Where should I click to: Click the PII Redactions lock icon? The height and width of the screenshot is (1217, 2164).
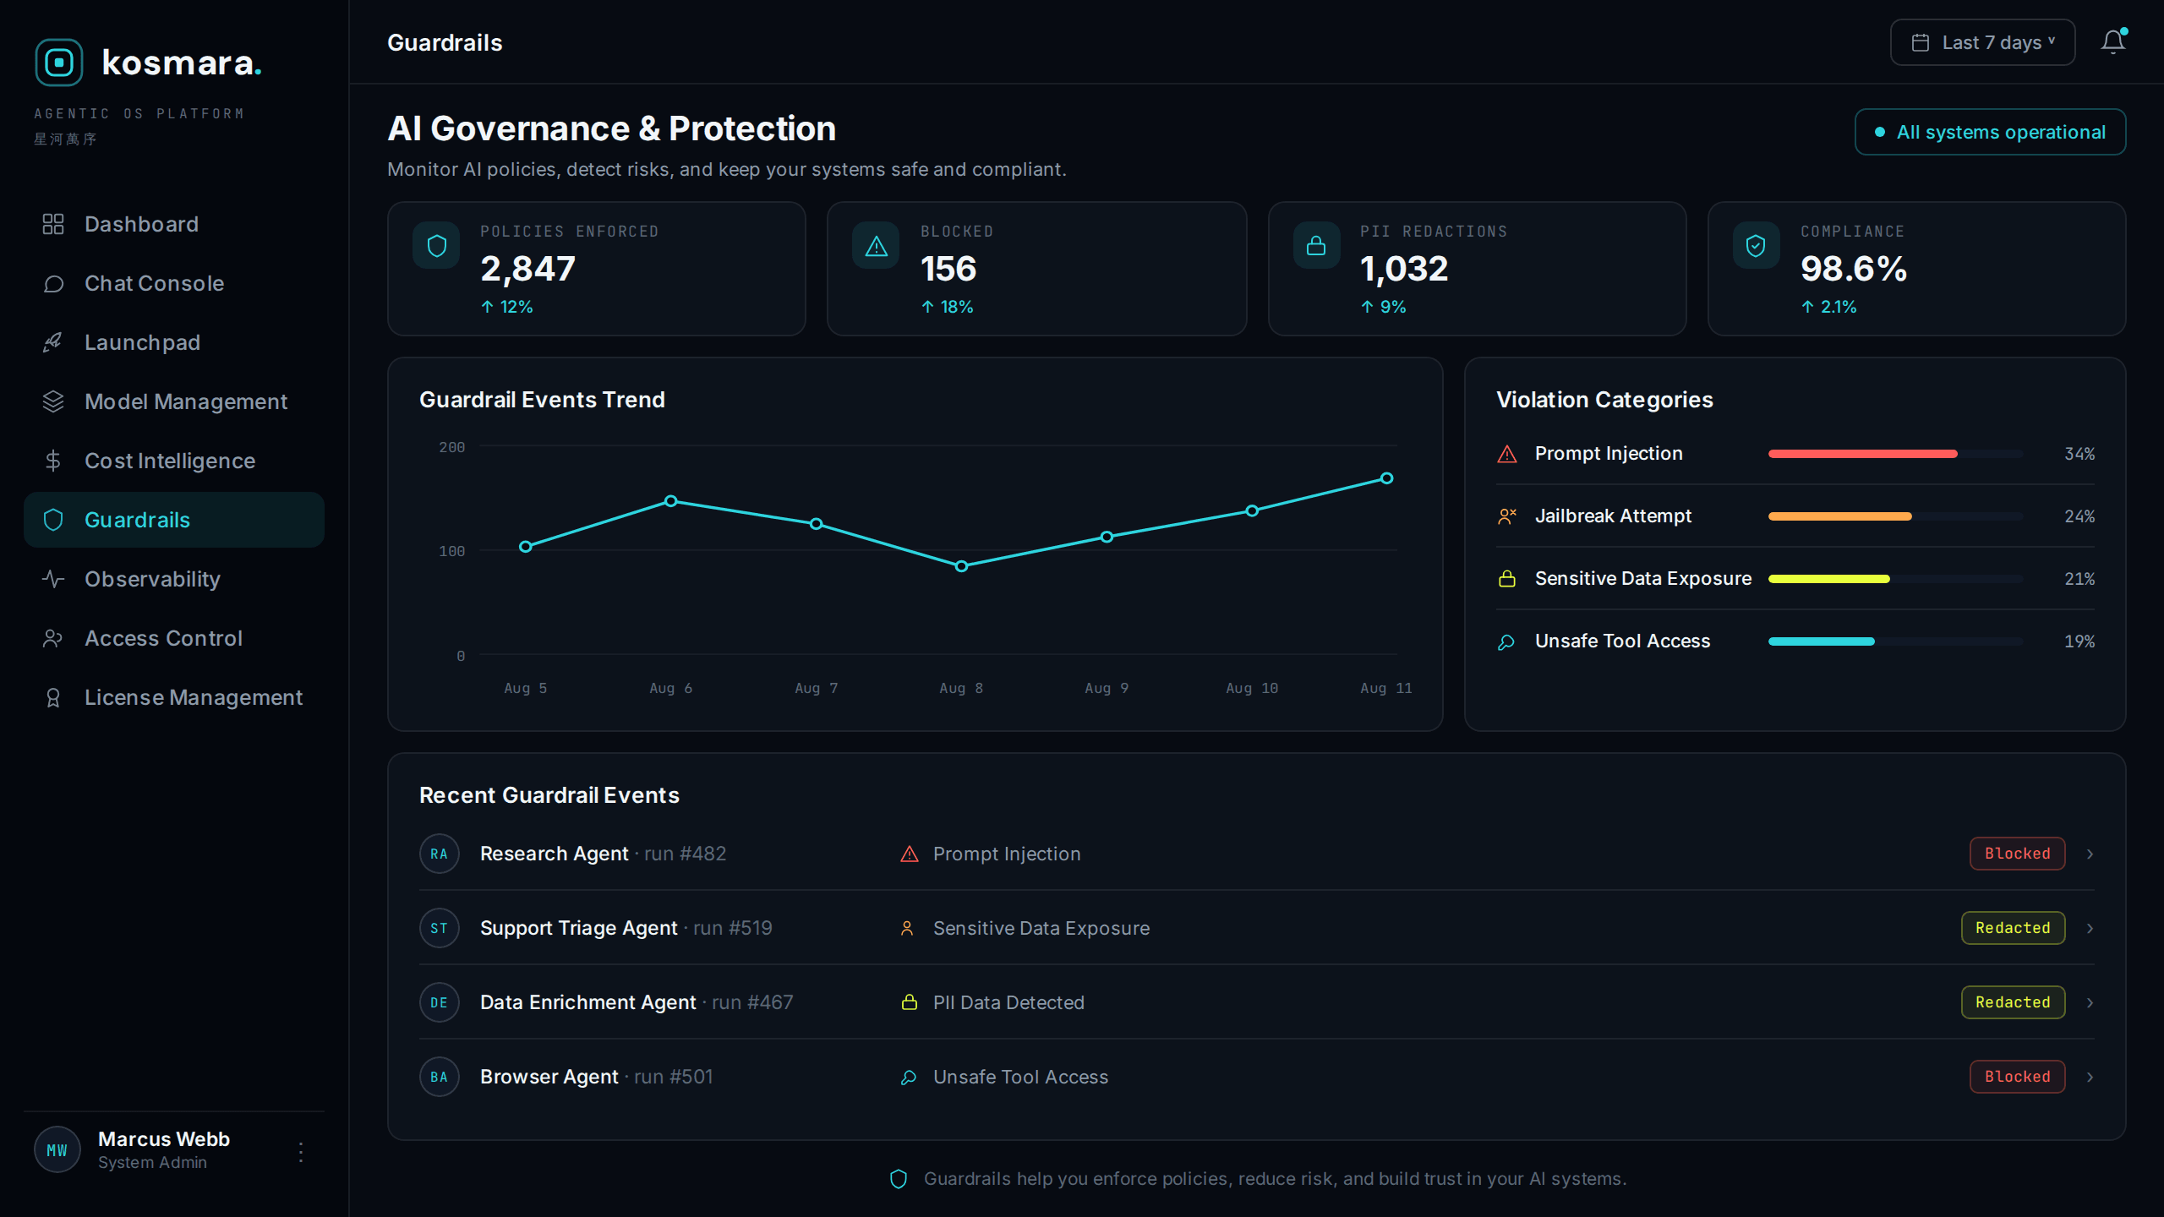pos(1316,246)
